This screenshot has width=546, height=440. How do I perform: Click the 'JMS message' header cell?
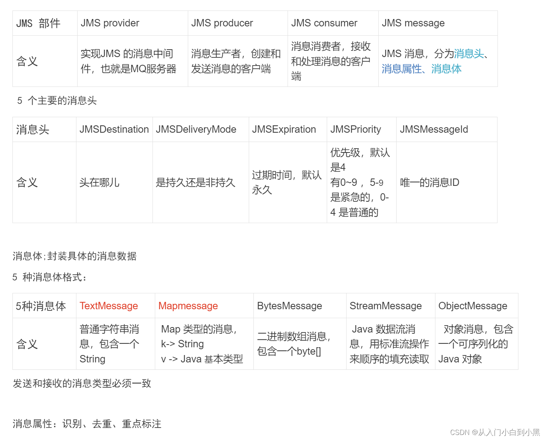[438, 23]
